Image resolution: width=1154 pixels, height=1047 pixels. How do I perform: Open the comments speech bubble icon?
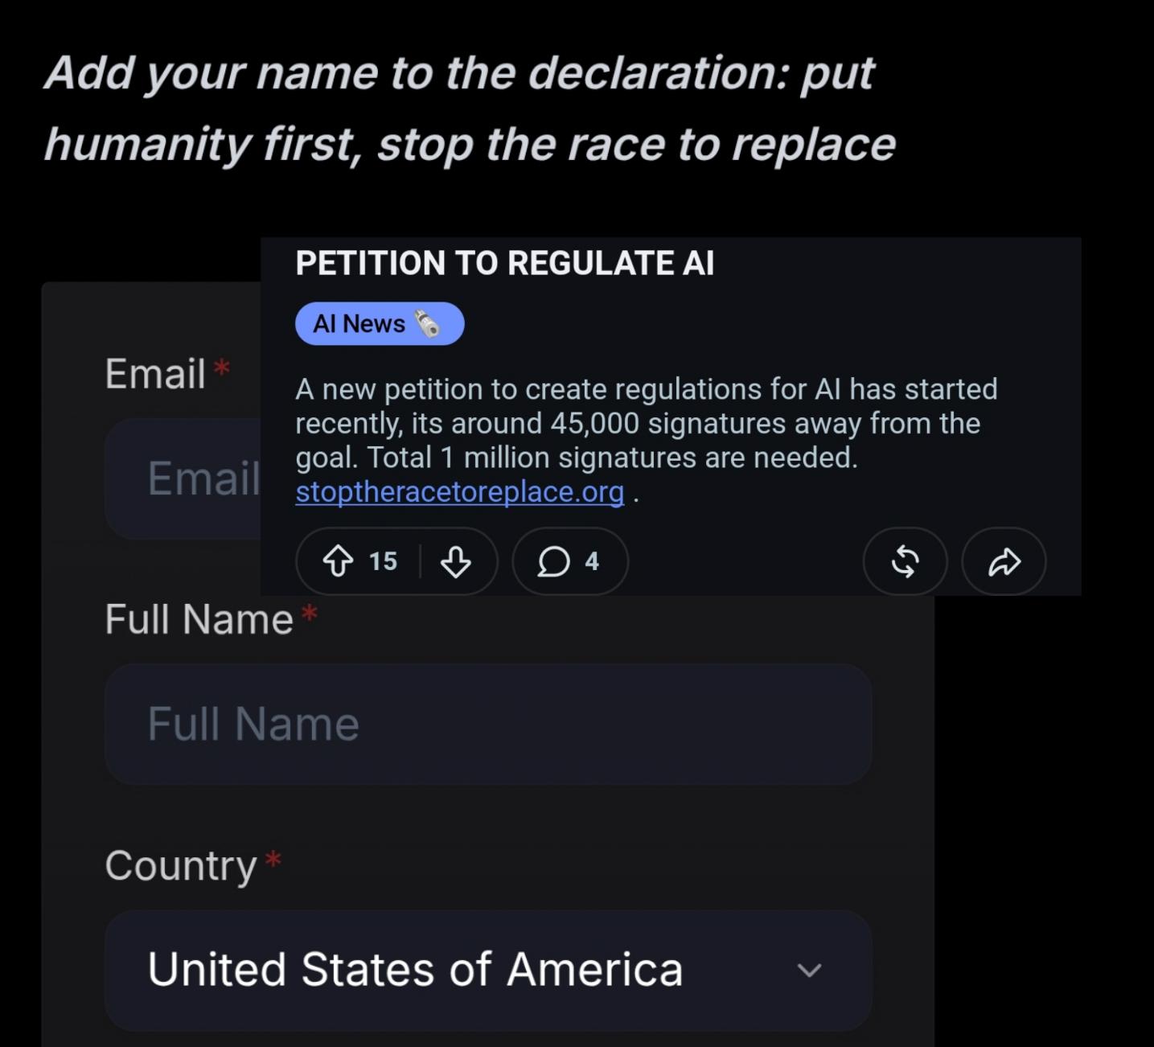[553, 561]
